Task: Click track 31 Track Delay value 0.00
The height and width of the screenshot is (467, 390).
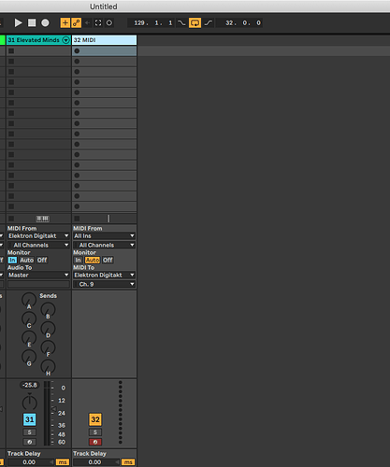Action: point(29,462)
